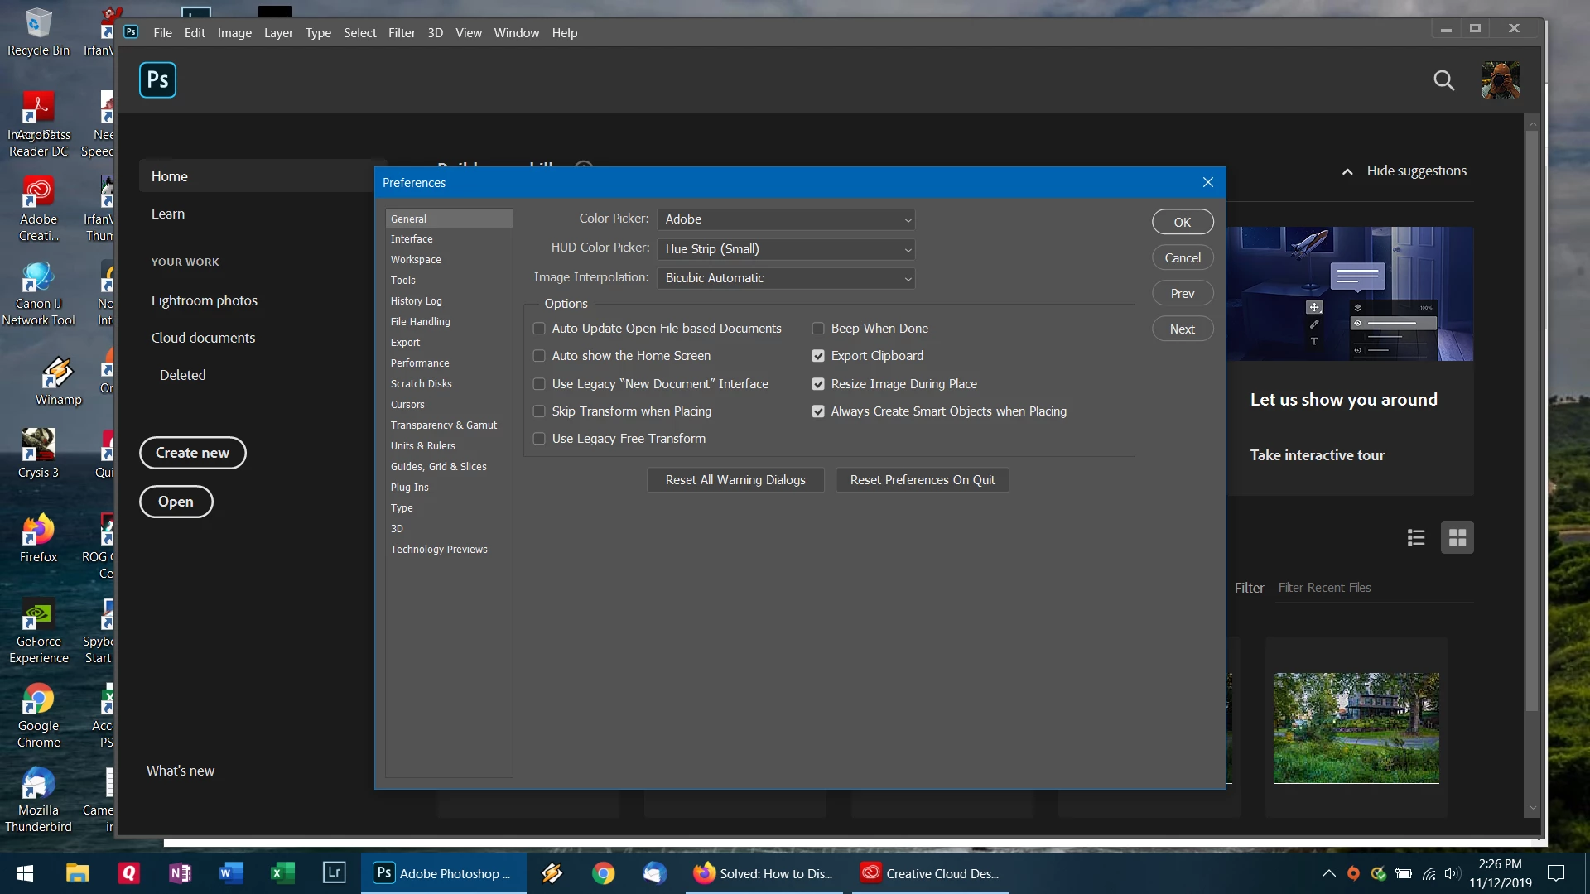The image size is (1590, 894).
Task: Click the Filter Recent Files input field
Action: point(1373,588)
